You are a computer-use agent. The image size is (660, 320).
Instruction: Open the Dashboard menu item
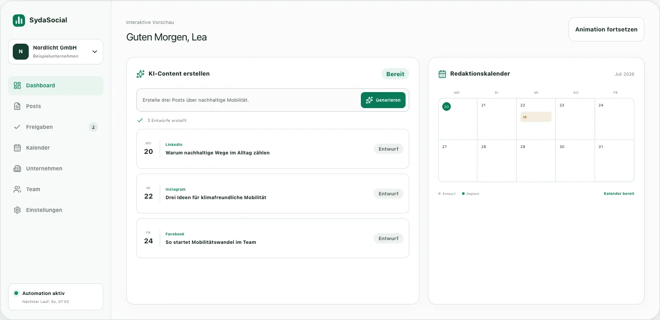(x=56, y=85)
